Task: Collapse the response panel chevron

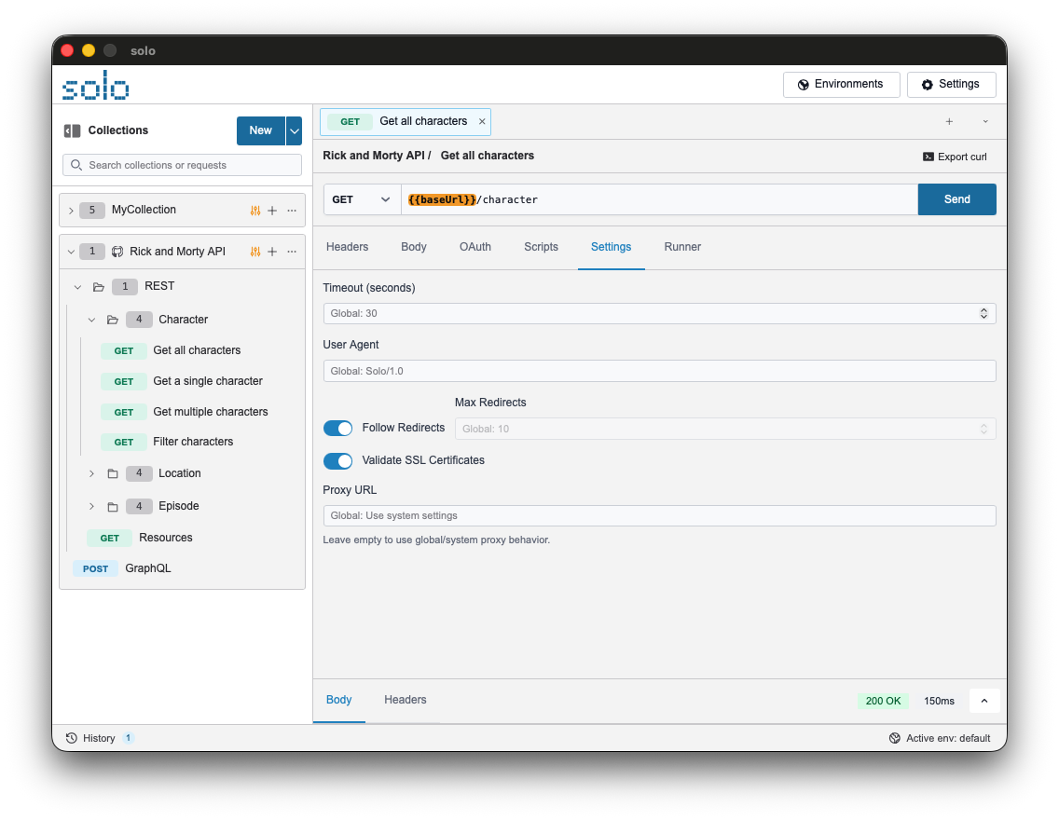Action: pos(984,701)
